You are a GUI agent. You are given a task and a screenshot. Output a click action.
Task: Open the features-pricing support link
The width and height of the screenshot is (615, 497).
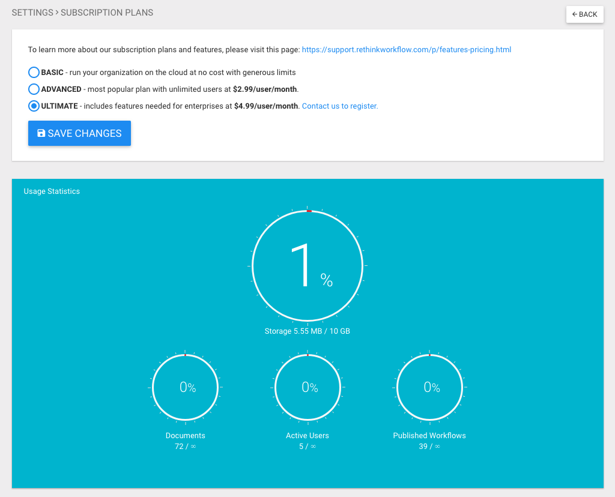click(x=406, y=49)
